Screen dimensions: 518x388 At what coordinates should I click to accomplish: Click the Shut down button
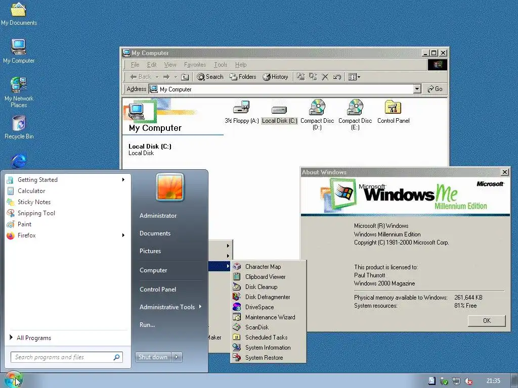coord(153,357)
